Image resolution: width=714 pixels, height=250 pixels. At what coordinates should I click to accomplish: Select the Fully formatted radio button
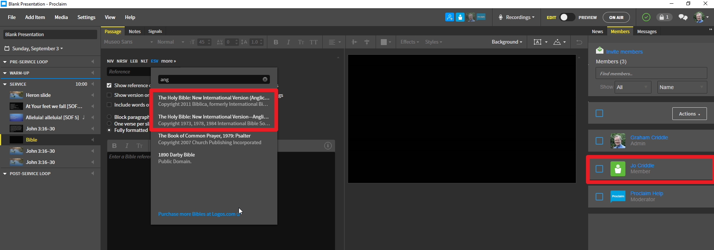pos(109,130)
